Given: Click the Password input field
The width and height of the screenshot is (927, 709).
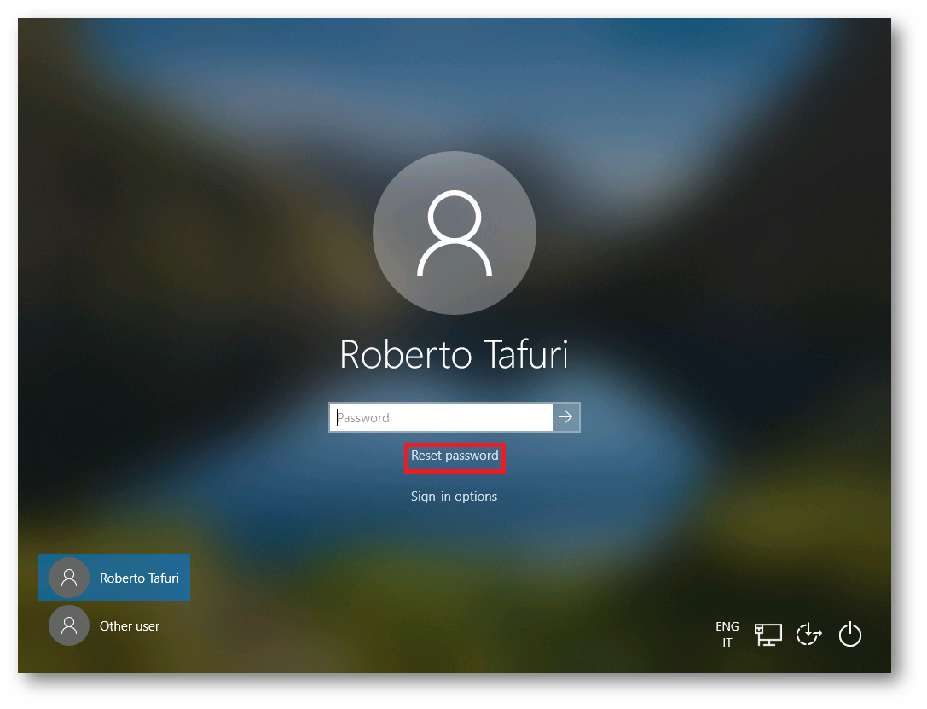Looking at the screenshot, I should [x=441, y=417].
